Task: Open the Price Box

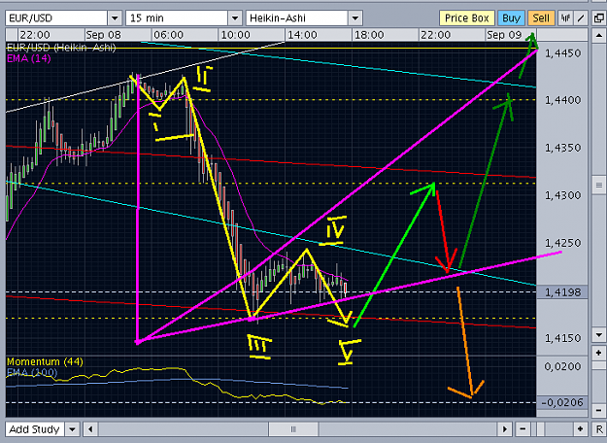Action: (466, 18)
